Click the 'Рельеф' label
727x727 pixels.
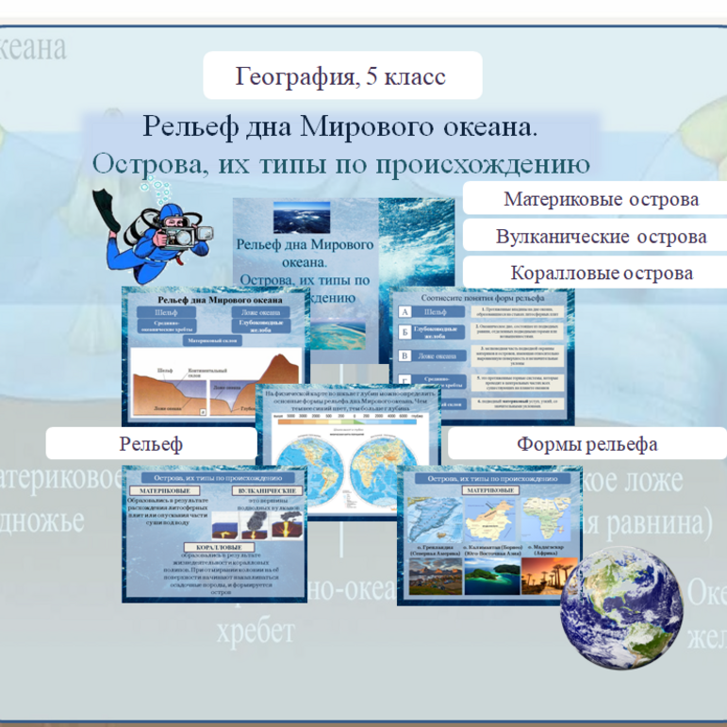tap(151, 444)
